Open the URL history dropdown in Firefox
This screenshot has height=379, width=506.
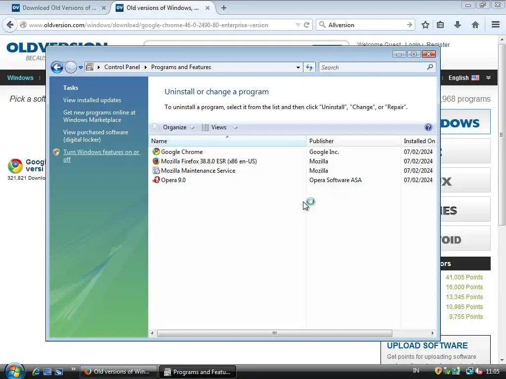pos(298,25)
